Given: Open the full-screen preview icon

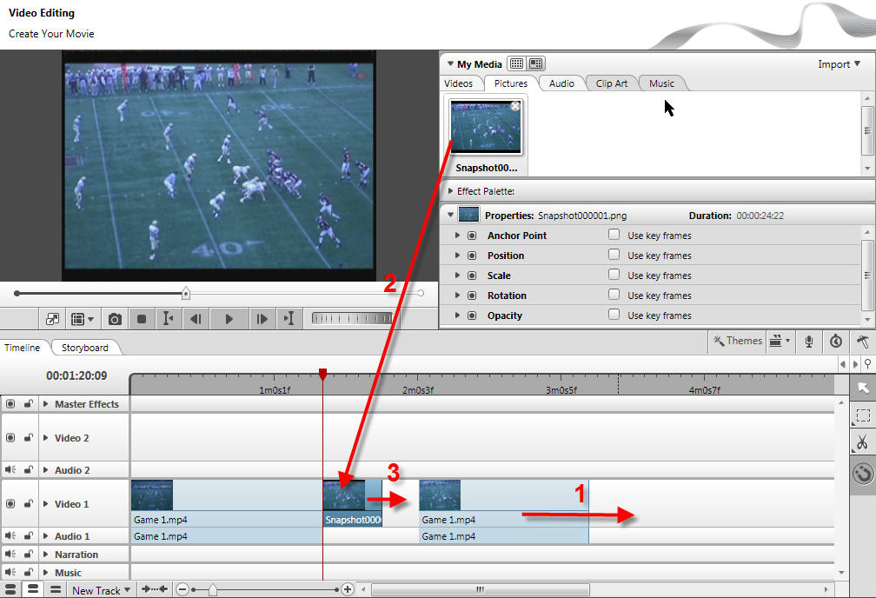Looking at the screenshot, I should pos(52,319).
